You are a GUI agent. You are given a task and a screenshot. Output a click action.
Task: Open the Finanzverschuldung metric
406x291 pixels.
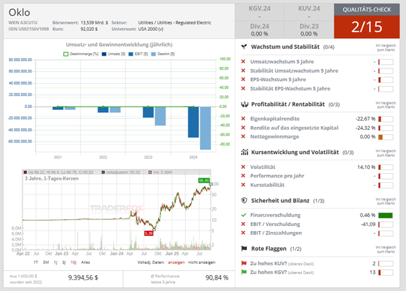(x=275, y=215)
